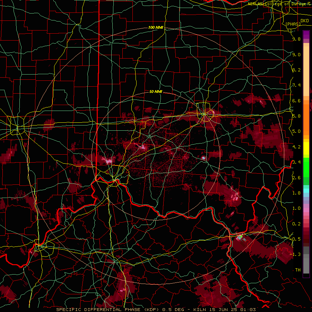The width and height of the screenshot is (312, 312).
Task: Click the 100 NMI range ring label
Action: point(156,27)
